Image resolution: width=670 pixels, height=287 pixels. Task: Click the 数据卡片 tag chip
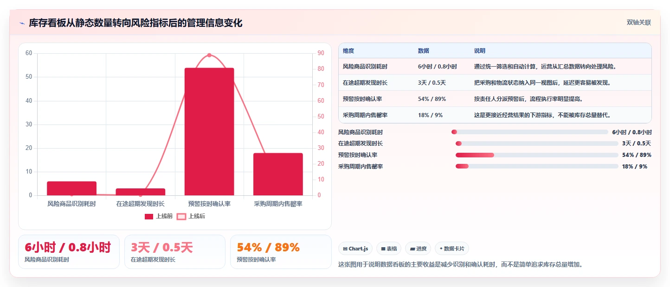(452, 249)
